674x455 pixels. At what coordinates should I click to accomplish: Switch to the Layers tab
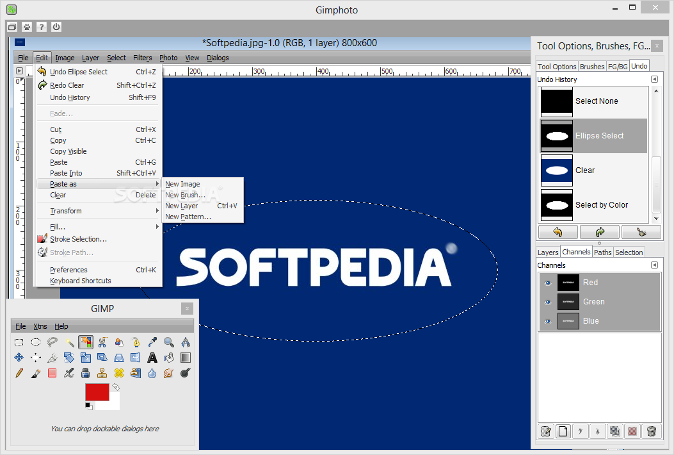tap(548, 252)
